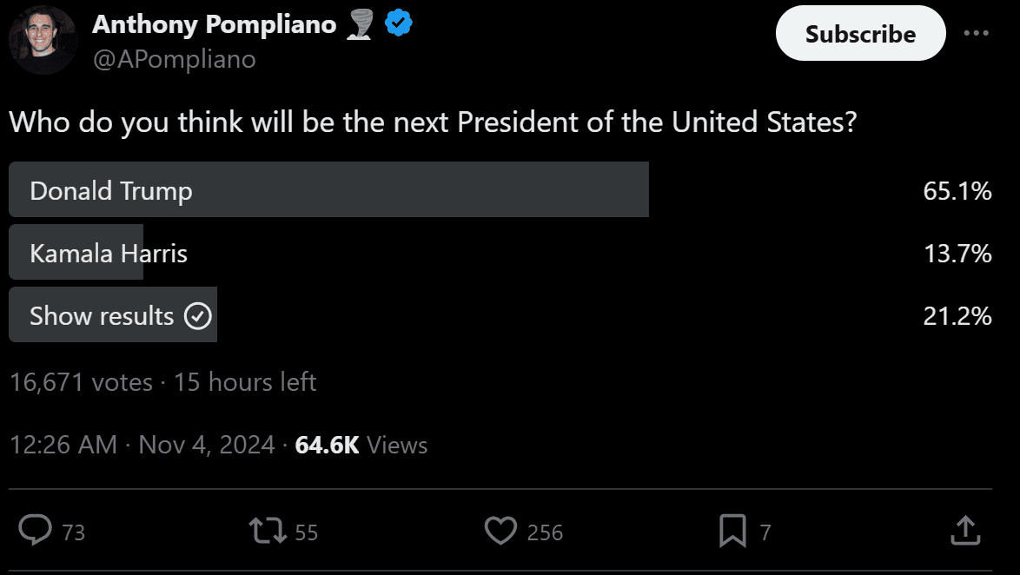Screen dimensions: 1020x575
Task: Click the @APompliano handle
Action: tap(174, 59)
